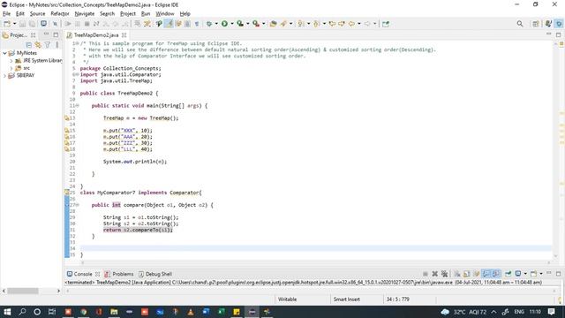Open Windows Start button on taskbar
This screenshot has height=318, width=565.
tap(7, 312)
